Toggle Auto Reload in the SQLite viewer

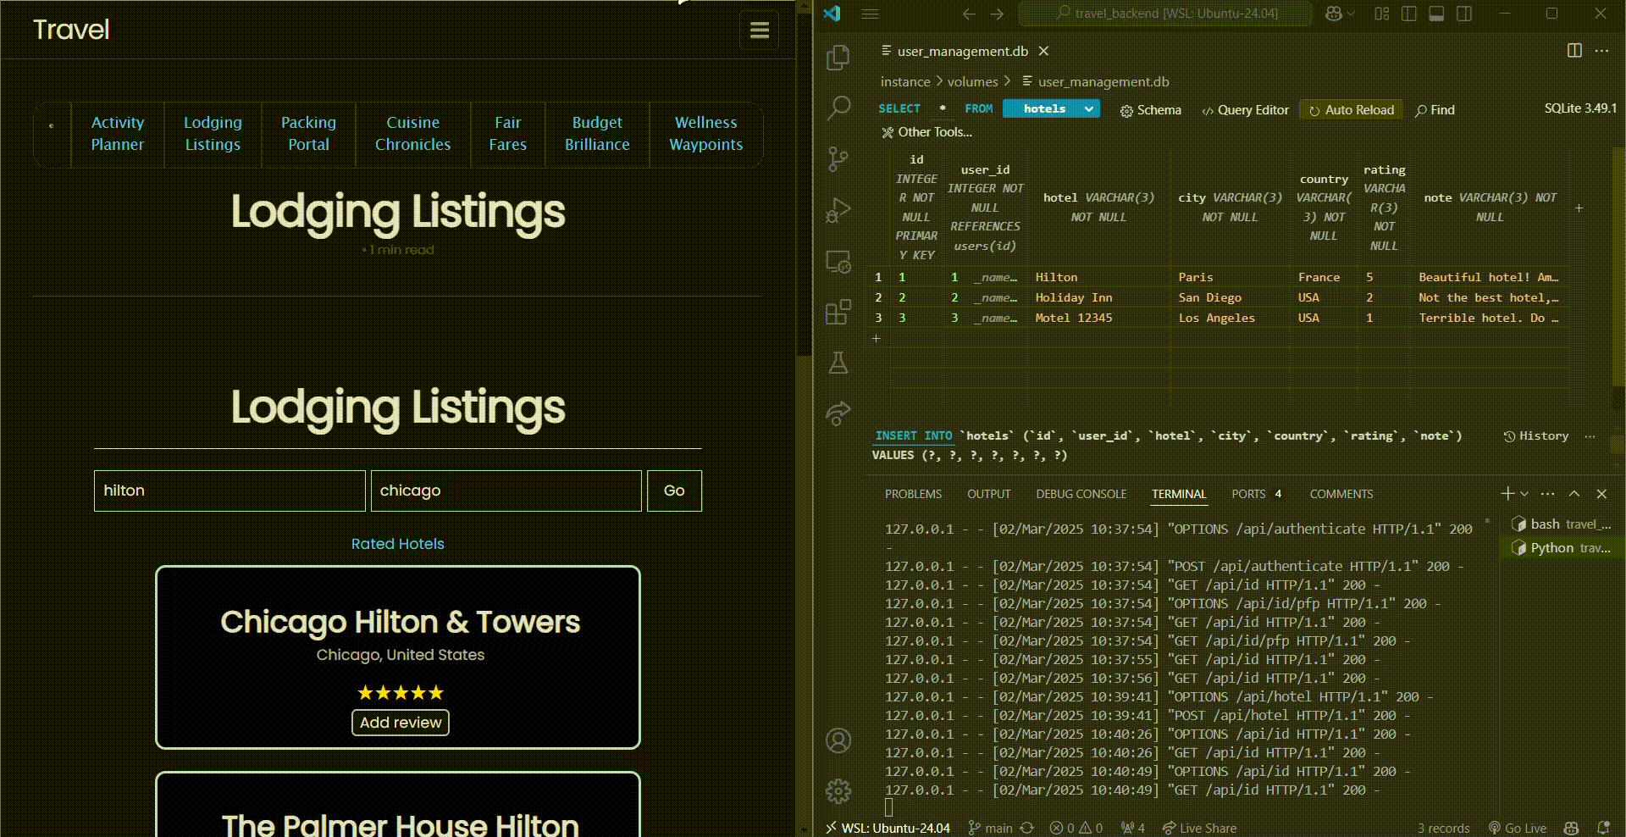[1352, 110]
